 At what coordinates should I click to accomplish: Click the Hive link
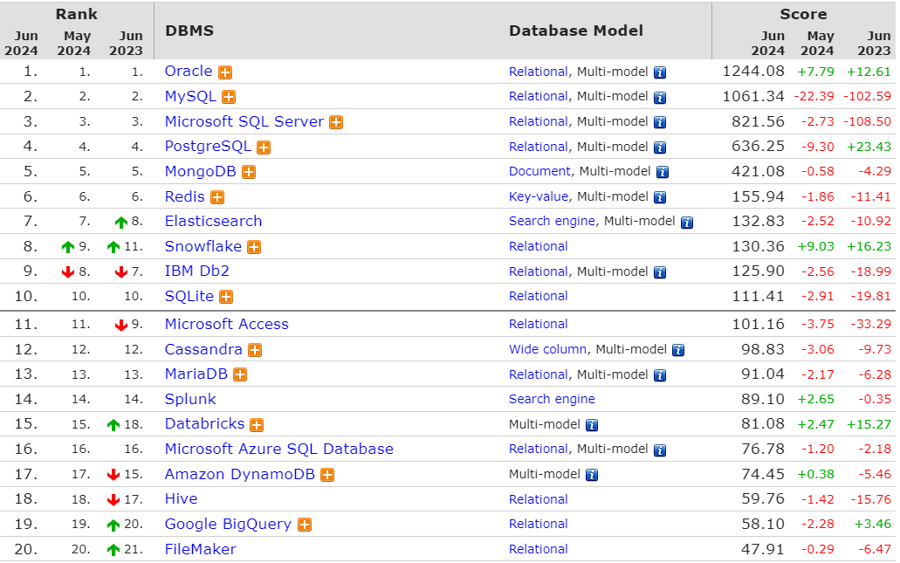tap(181, 498)
